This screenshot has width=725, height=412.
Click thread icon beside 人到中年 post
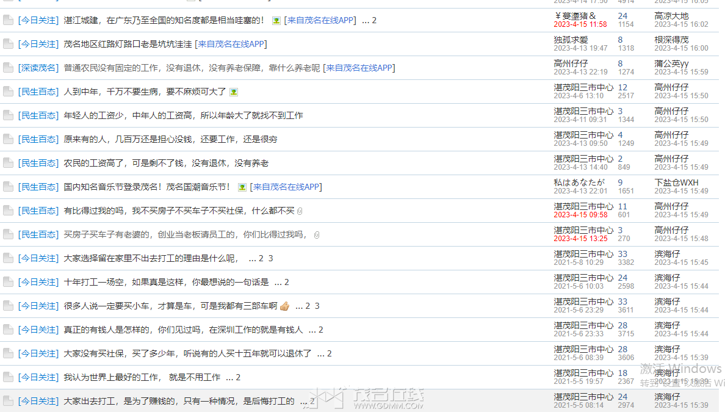click(8, 92)
